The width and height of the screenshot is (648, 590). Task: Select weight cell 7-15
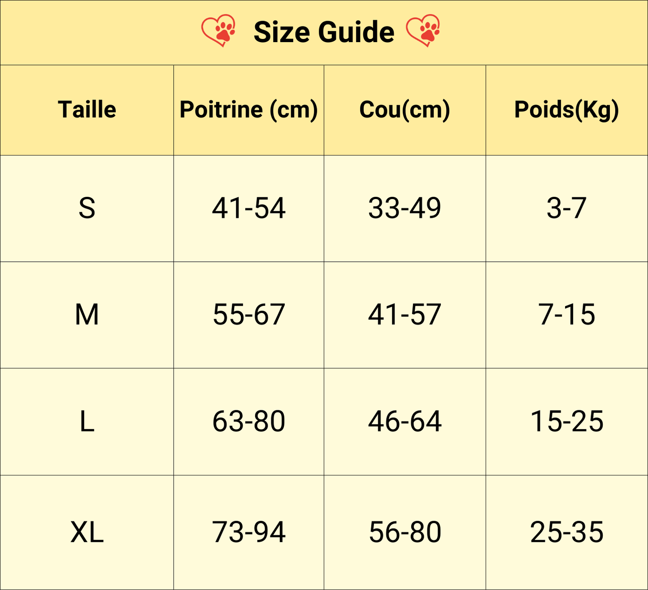(566, 315)
